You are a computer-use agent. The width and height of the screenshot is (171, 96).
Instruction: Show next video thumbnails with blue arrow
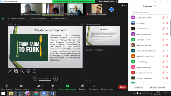(111, 10)
